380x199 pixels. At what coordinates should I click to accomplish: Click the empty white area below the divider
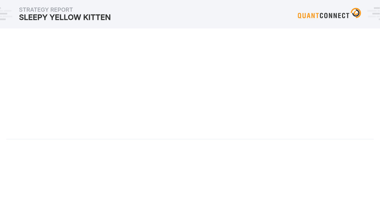tap(190, 169)
